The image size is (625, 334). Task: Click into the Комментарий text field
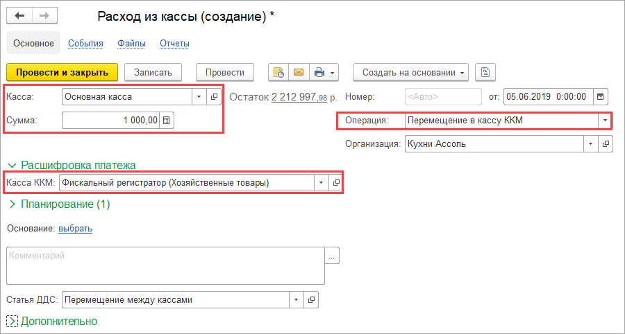[x=165, y=265]
